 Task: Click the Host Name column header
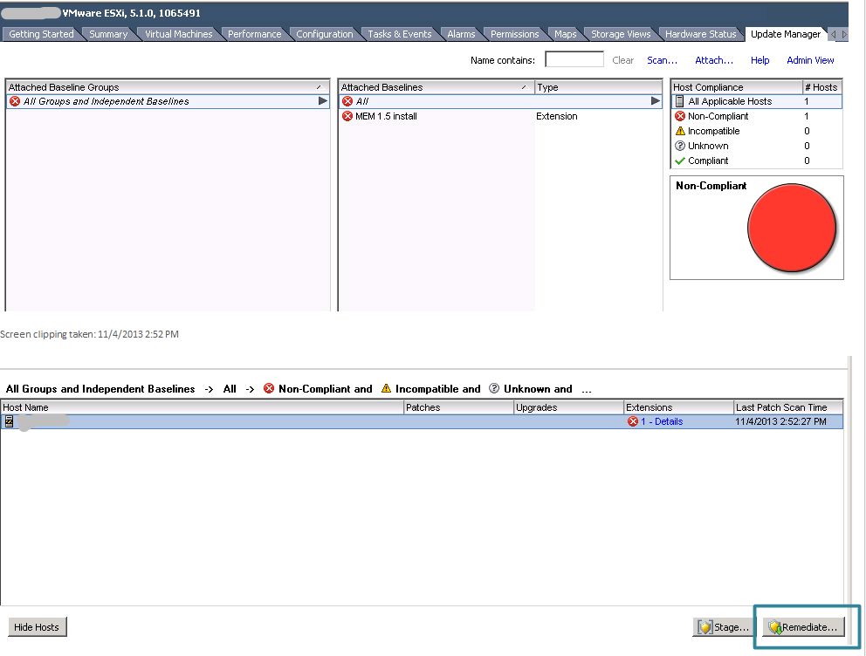203,407
